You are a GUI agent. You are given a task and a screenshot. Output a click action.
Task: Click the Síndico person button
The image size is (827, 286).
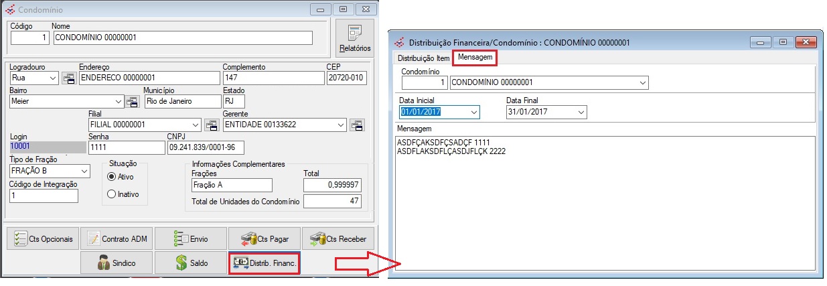coord(116,263)
